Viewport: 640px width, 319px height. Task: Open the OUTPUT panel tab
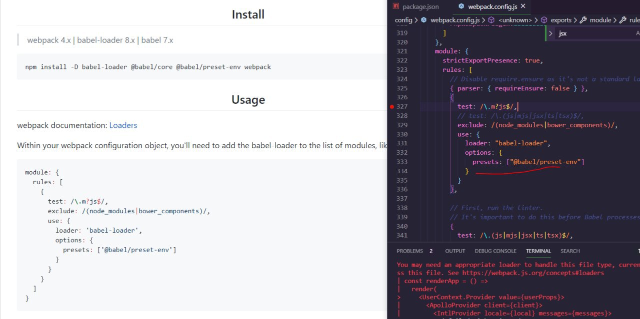[x=455, y=251]
